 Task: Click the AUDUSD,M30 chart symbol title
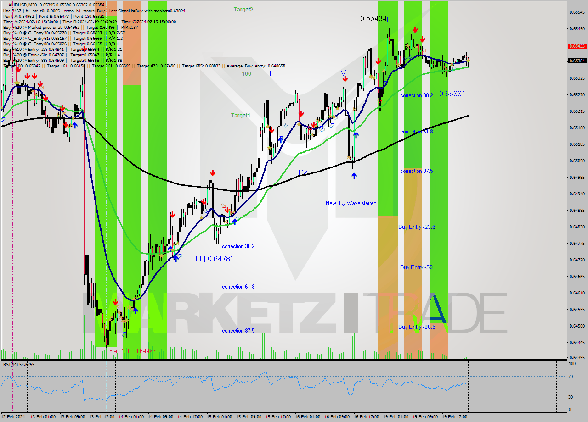[23, 5]
